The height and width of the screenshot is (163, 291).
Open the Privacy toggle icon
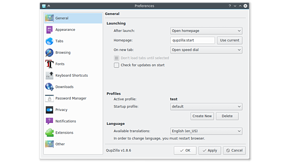49,110
